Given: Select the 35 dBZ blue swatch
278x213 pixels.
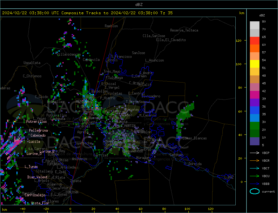Looking at the screenshot, I should tap(255, 110).
